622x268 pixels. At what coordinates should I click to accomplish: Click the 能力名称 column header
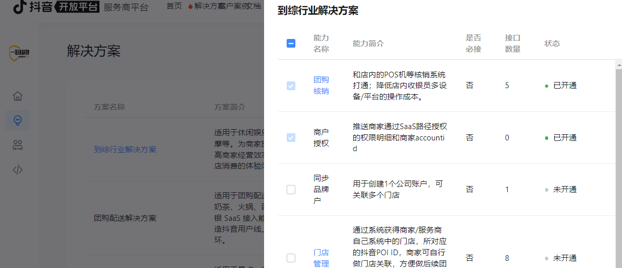[x=322, y=44]
